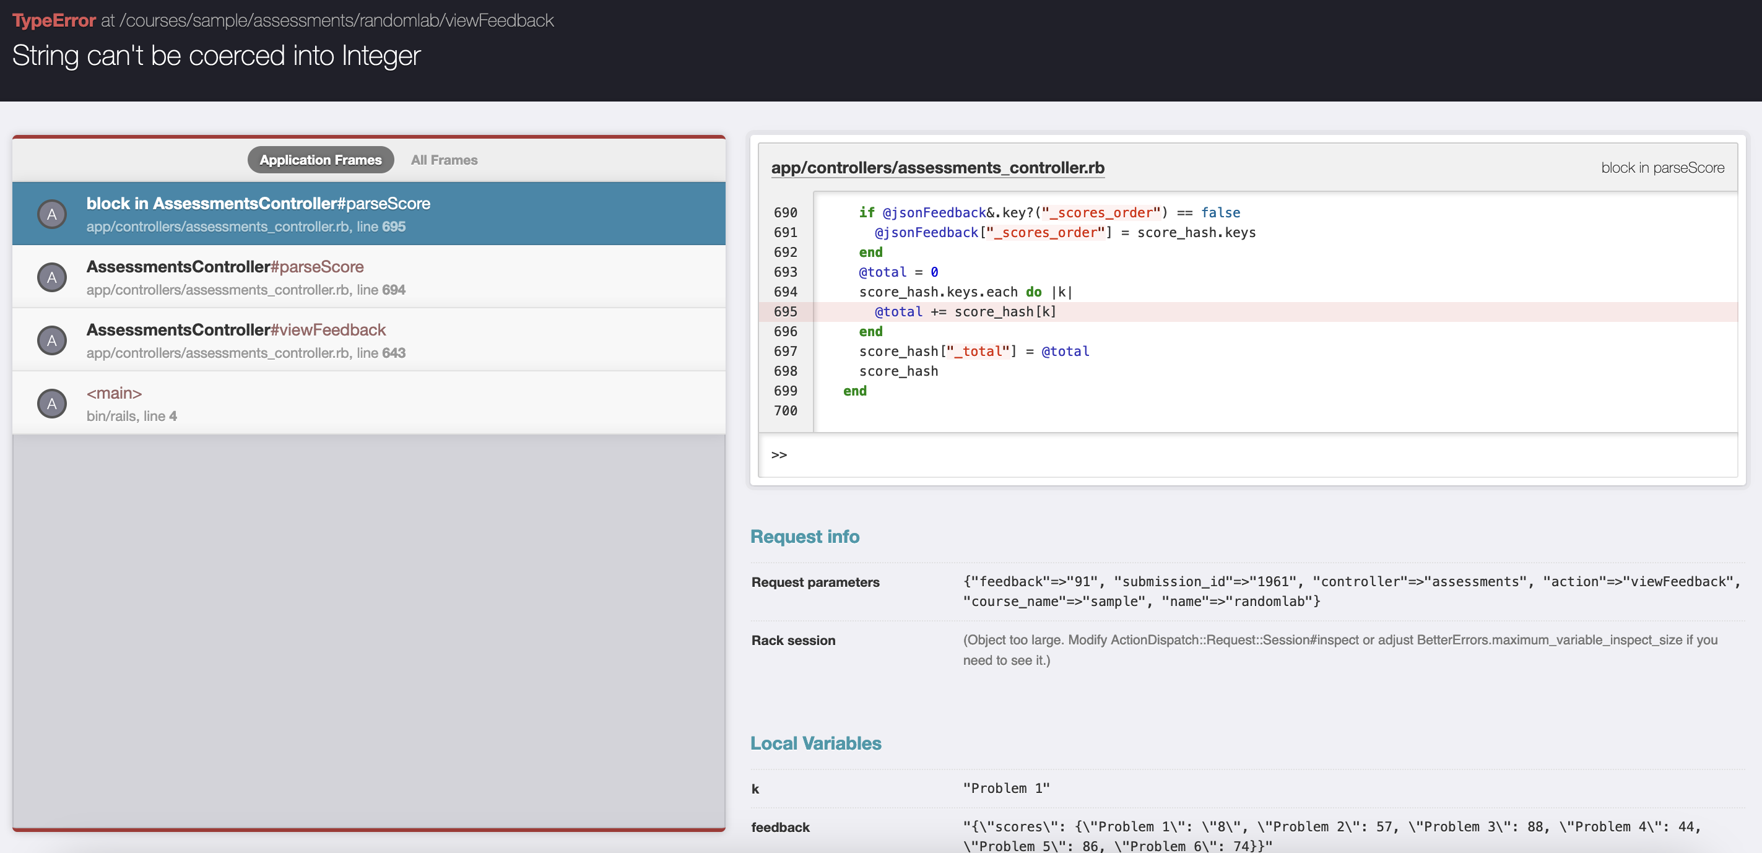Screen dimensions: 1762x853
Task: Click the Rack session row label
Action: [792, 640]
